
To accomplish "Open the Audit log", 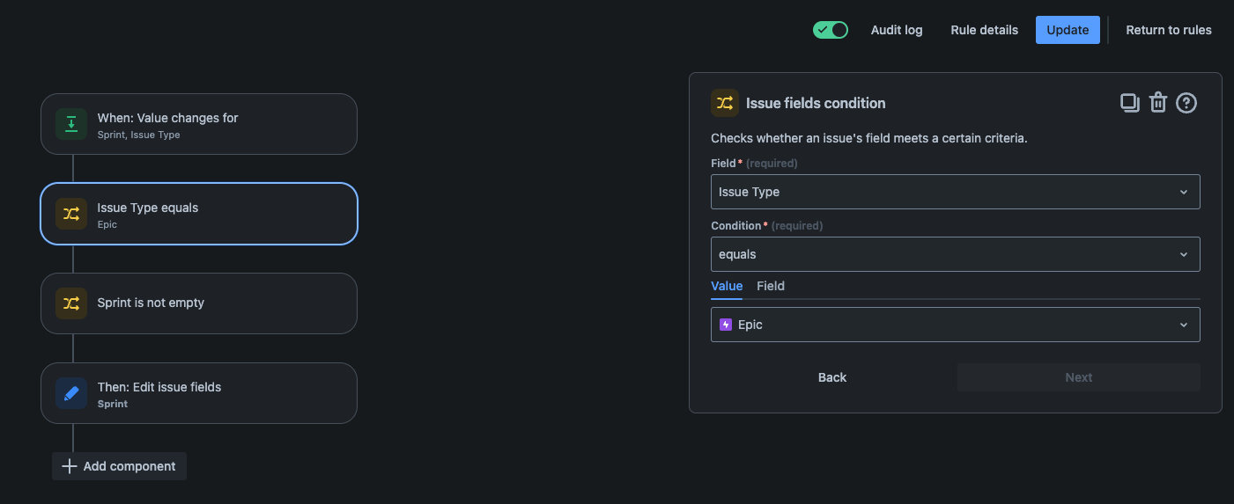I will pyautogui.click(x=897, y=30).
